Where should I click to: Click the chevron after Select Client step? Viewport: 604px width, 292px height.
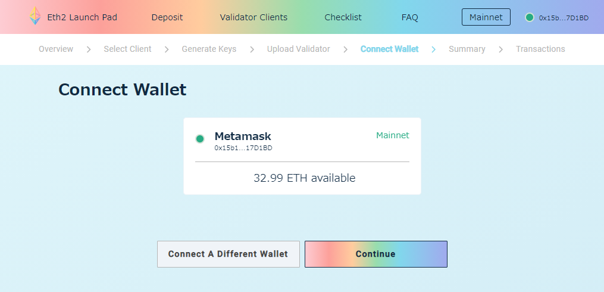167,49
